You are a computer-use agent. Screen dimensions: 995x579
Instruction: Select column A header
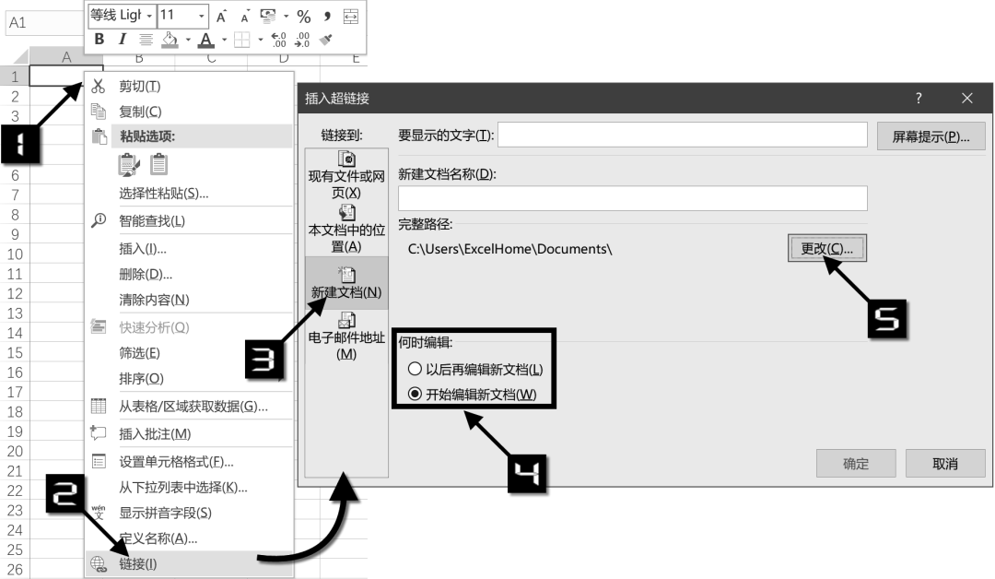pyautogui.click(x=66, y=57)
